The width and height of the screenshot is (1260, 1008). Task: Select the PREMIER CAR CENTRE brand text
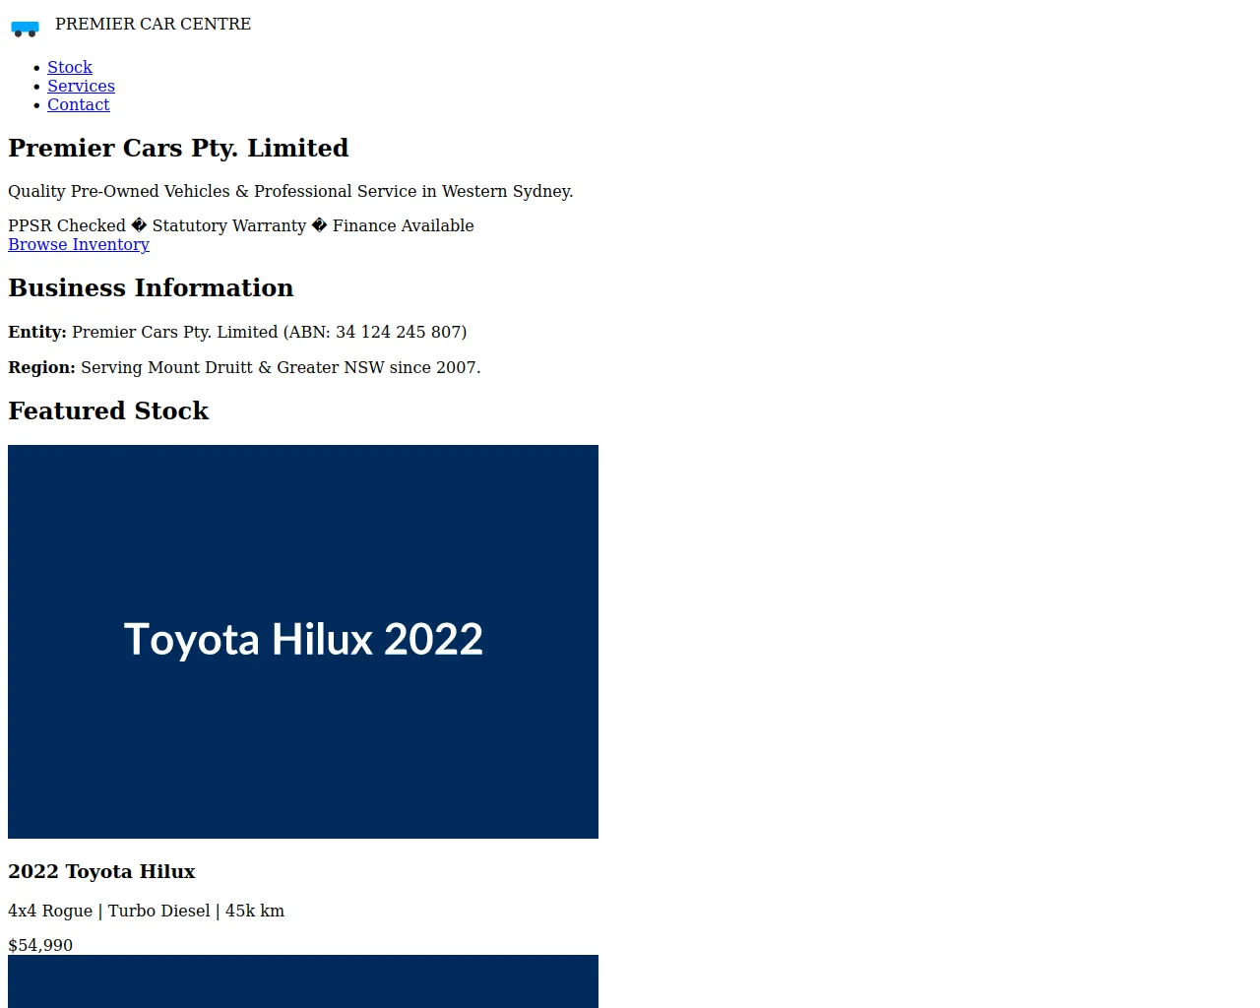pyautogui.click(x=153, y=24)
